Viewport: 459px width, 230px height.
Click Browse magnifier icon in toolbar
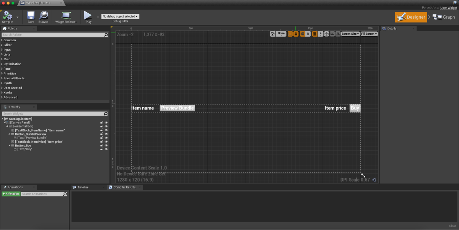pyautogui.click(x=43, y=16)
